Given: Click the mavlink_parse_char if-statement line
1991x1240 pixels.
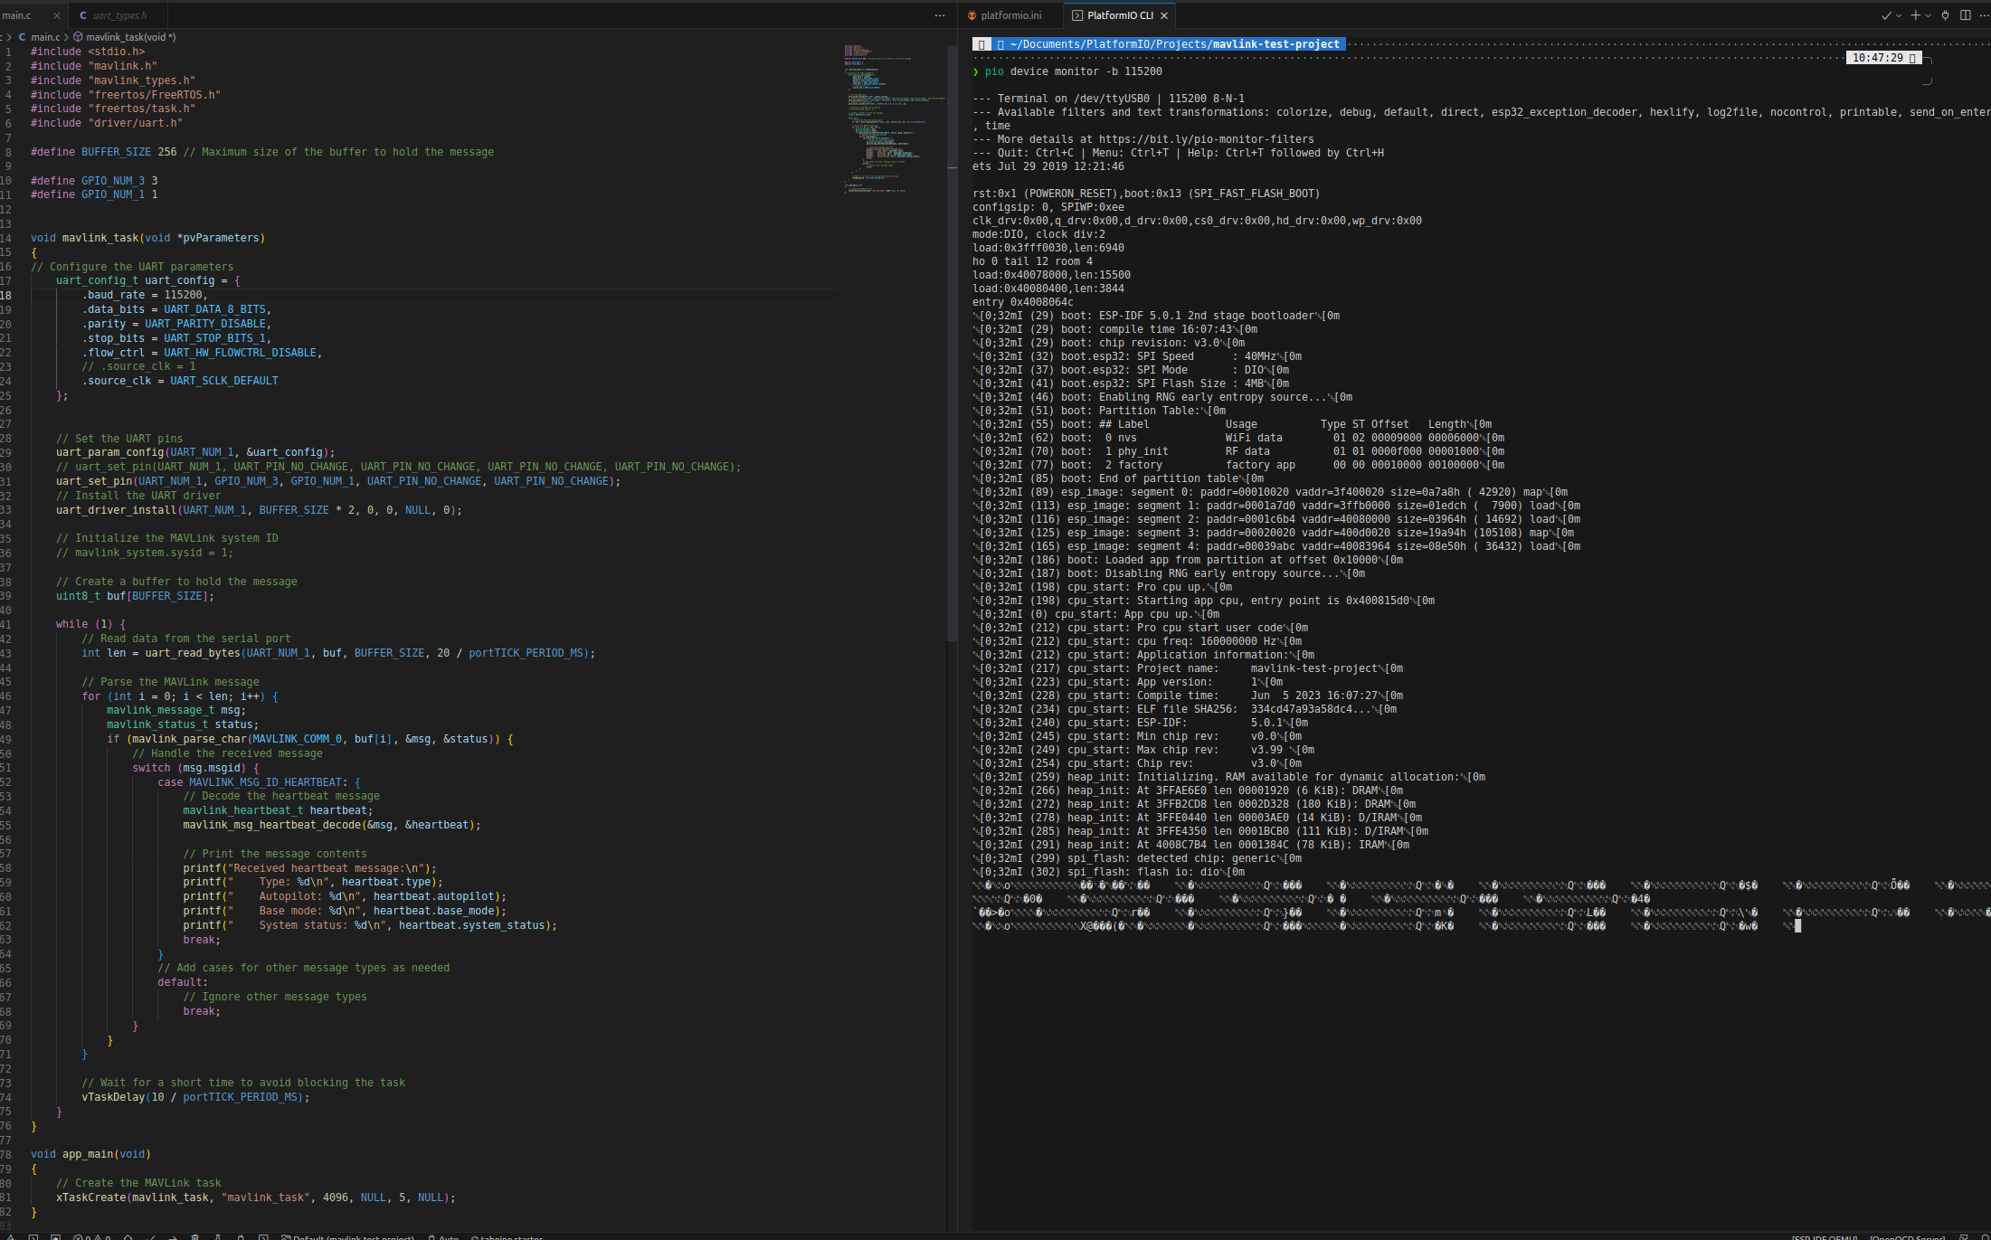Looking at the screenshot, I should pos(310,739).
